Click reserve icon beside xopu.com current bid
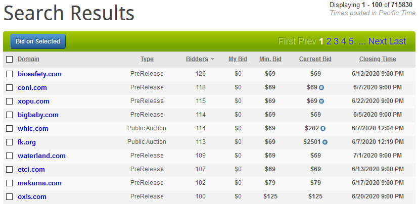The width and height of the screenshot is (418, 204). (x=321, y=101)
